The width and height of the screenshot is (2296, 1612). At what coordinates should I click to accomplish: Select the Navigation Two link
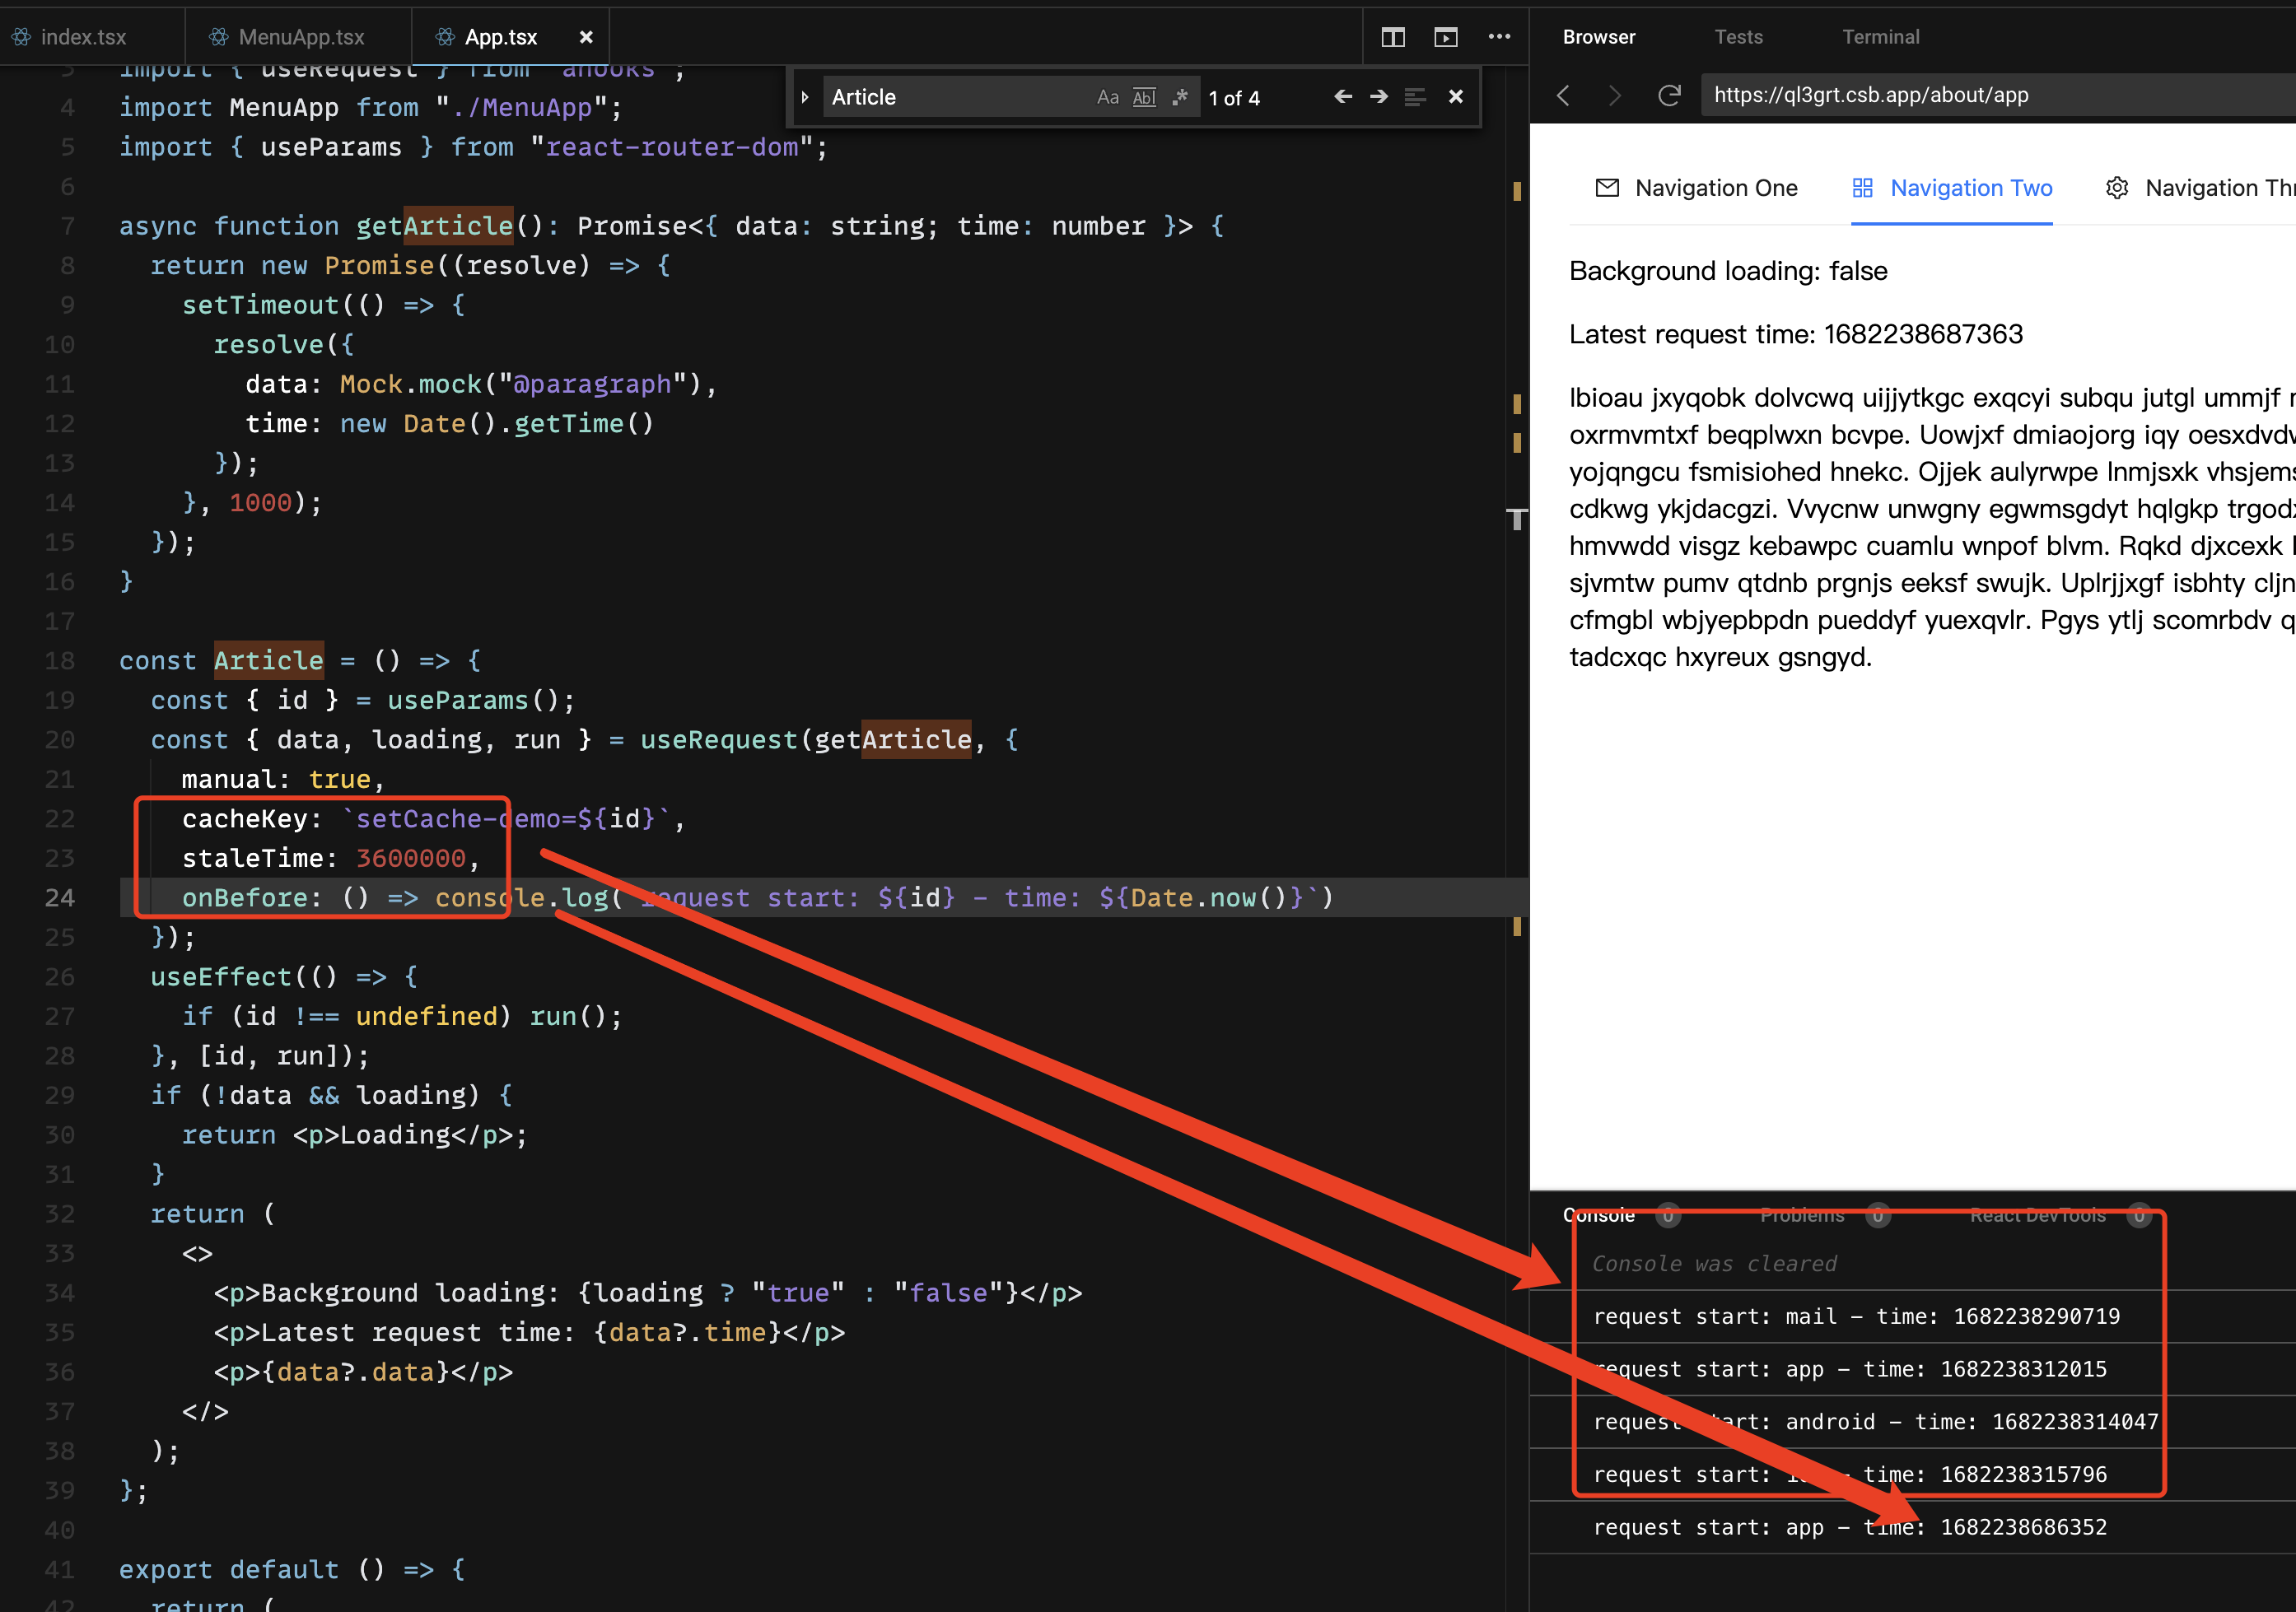tap(1970, 187)
